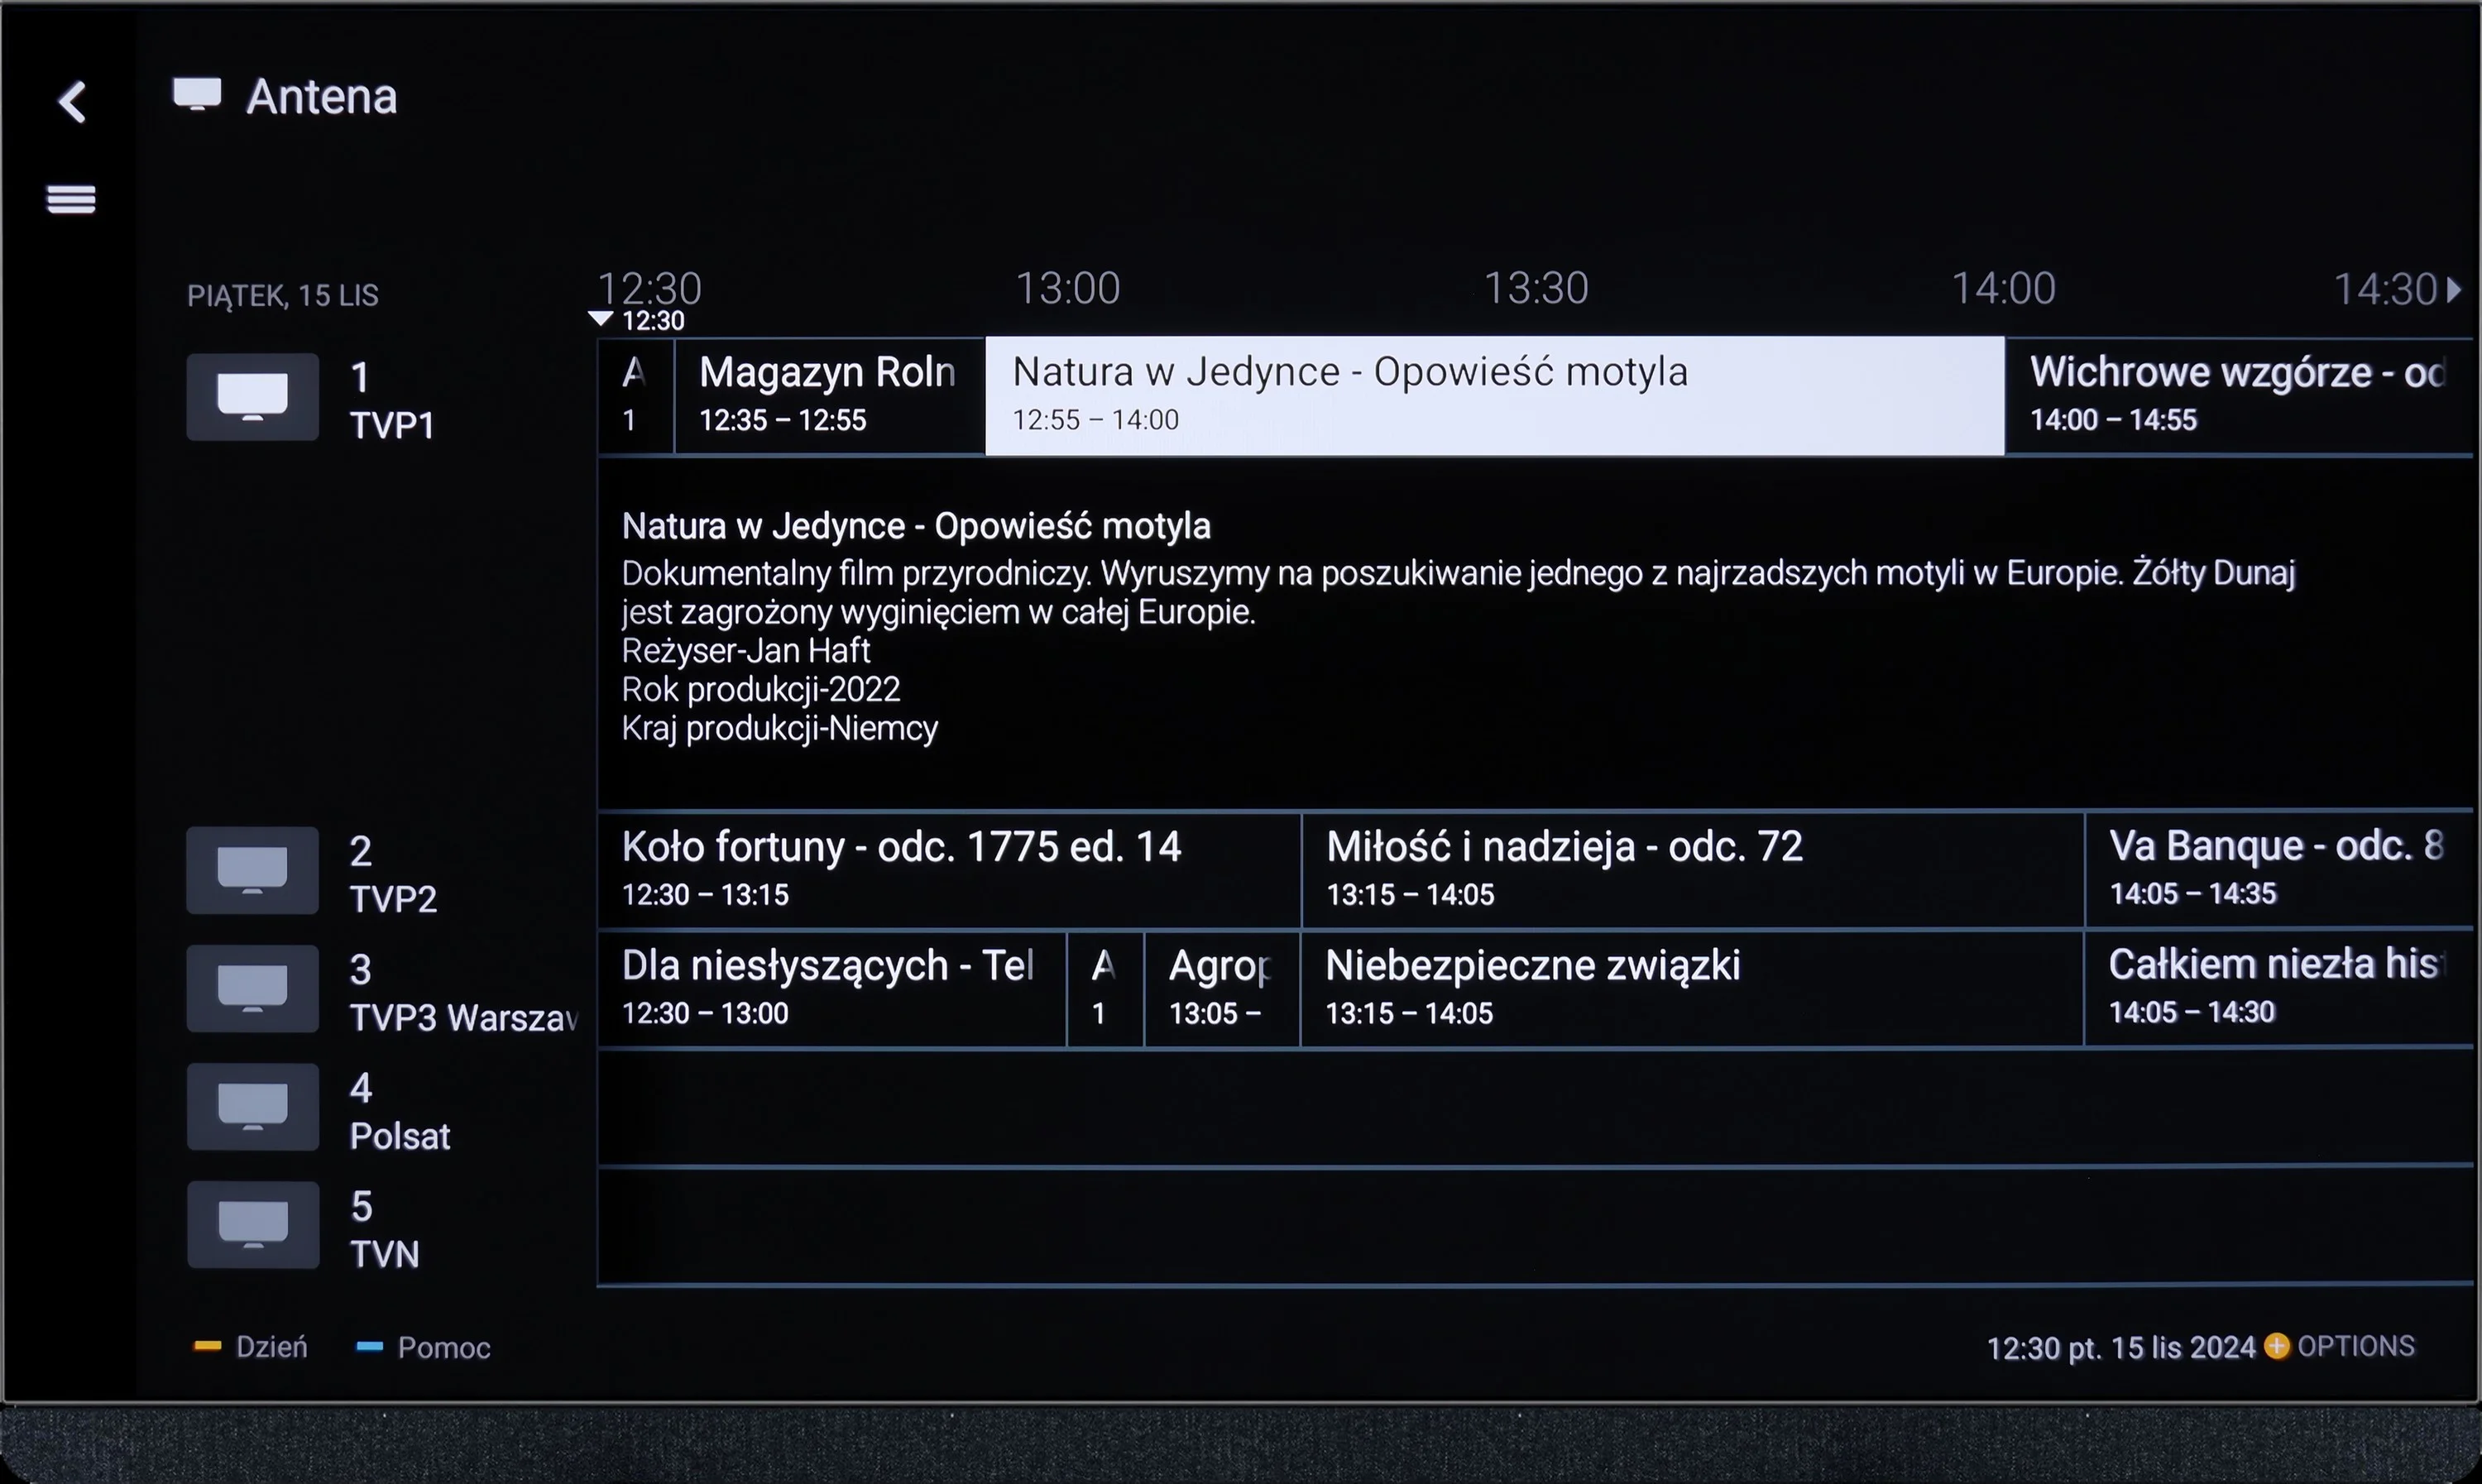
Task: Open the hamburger menu icon
Action: click(71, 199)
